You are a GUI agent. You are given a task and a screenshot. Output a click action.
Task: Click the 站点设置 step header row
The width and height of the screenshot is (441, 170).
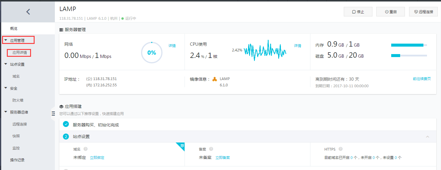(248, 137)
